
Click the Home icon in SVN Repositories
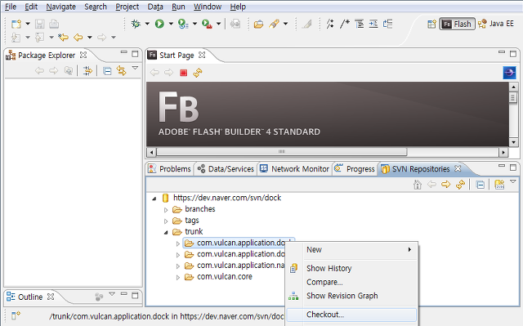coord(418,185)
